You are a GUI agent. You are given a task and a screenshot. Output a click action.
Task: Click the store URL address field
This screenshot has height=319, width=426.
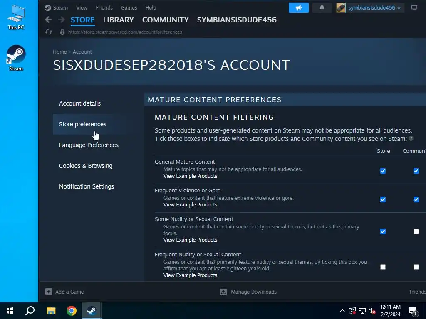tap(125, 32)
